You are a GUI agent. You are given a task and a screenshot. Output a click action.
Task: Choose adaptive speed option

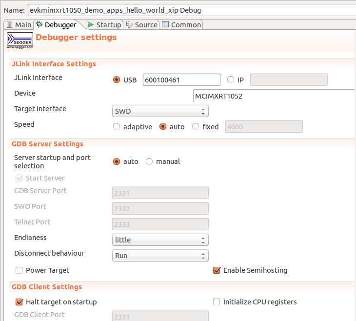[x=117, y=126]
